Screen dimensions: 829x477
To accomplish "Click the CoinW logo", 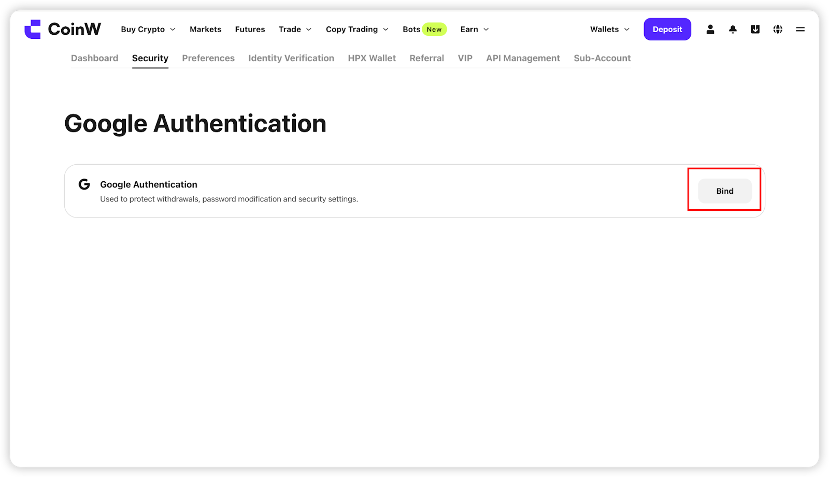I will [x=63, y=29].
